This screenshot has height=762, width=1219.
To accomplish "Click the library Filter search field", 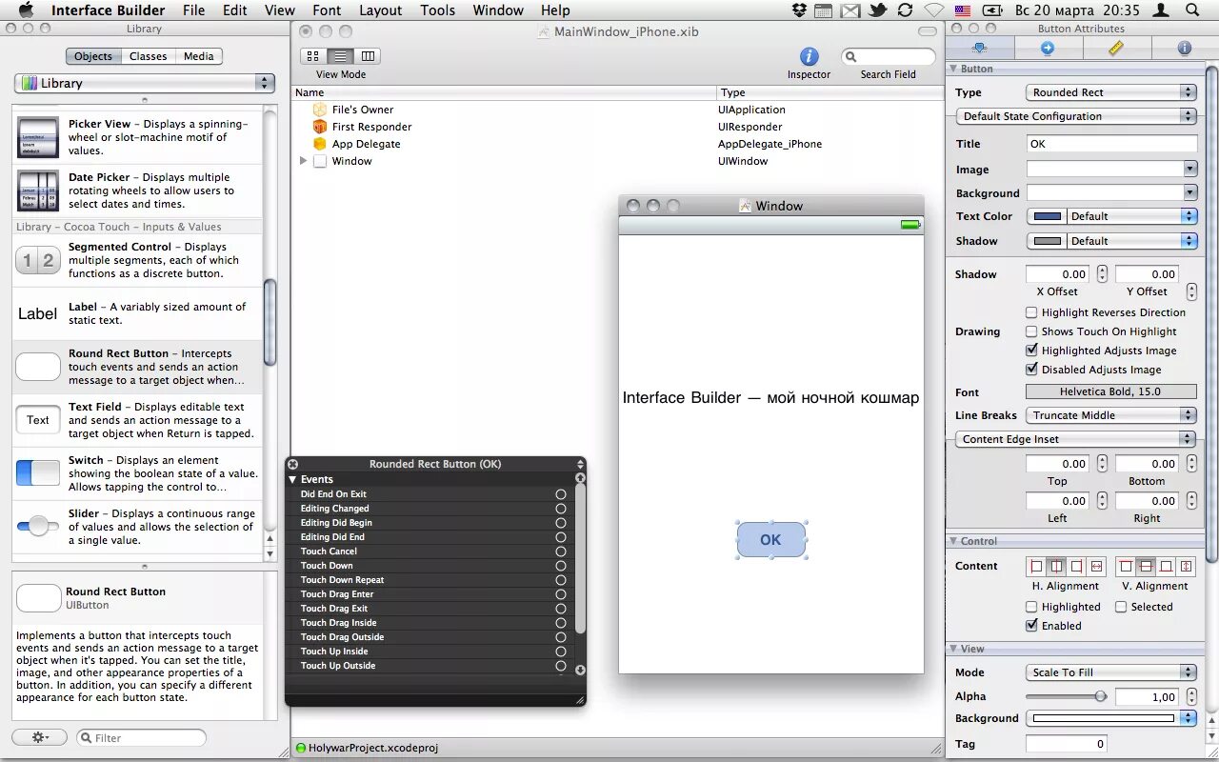I will (x=141, y=737).
